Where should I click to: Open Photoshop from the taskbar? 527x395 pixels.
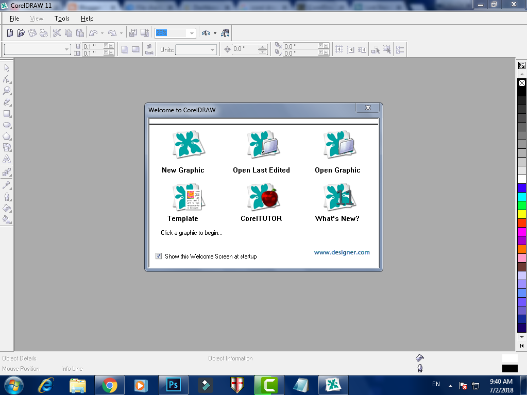(173, 385)
